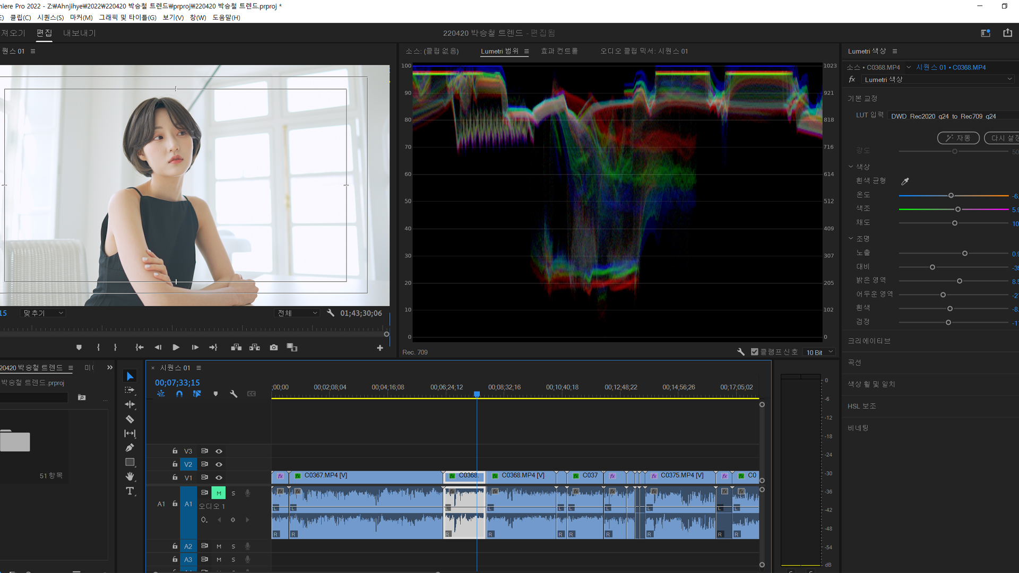Select the Ripple Edit tool
Viewport: 1019px width, 573px height.
129,404
